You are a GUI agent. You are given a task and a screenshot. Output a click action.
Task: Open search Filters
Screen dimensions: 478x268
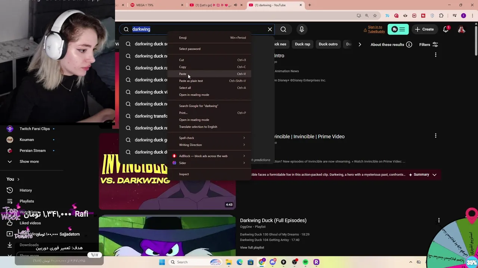pyautogui.click(x=428, y=44)
